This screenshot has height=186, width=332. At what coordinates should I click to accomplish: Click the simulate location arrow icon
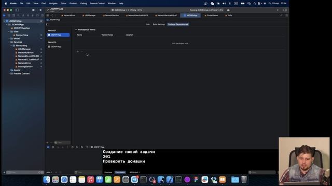coord(87,147)
